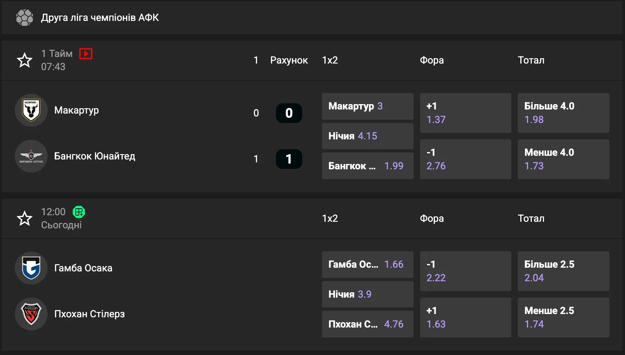Favorite the Macarthur vs Bangkok match star
This screenshot has height=355, width=625.
coord(25,60)
